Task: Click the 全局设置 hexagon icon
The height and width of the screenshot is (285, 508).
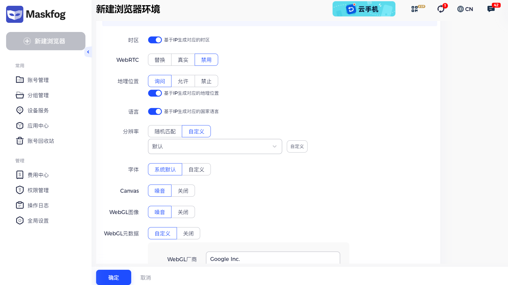Action: coord(20,220)
